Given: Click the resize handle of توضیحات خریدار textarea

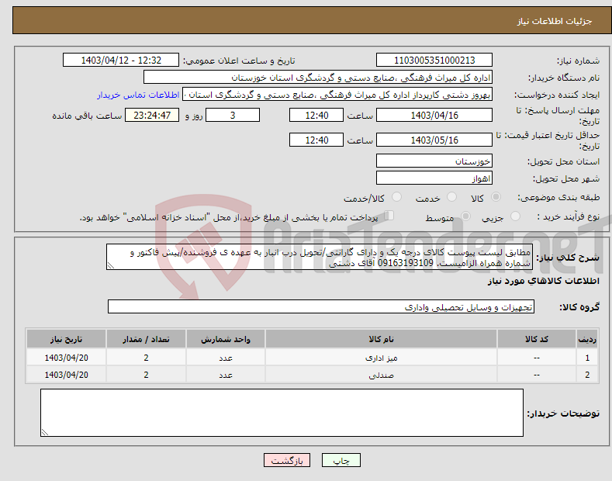Looking at the screenshot, I should point(45,432).
